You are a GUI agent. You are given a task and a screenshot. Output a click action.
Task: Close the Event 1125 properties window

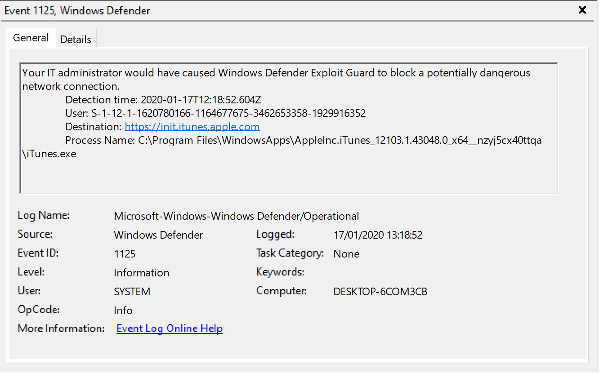pos(582,9)
